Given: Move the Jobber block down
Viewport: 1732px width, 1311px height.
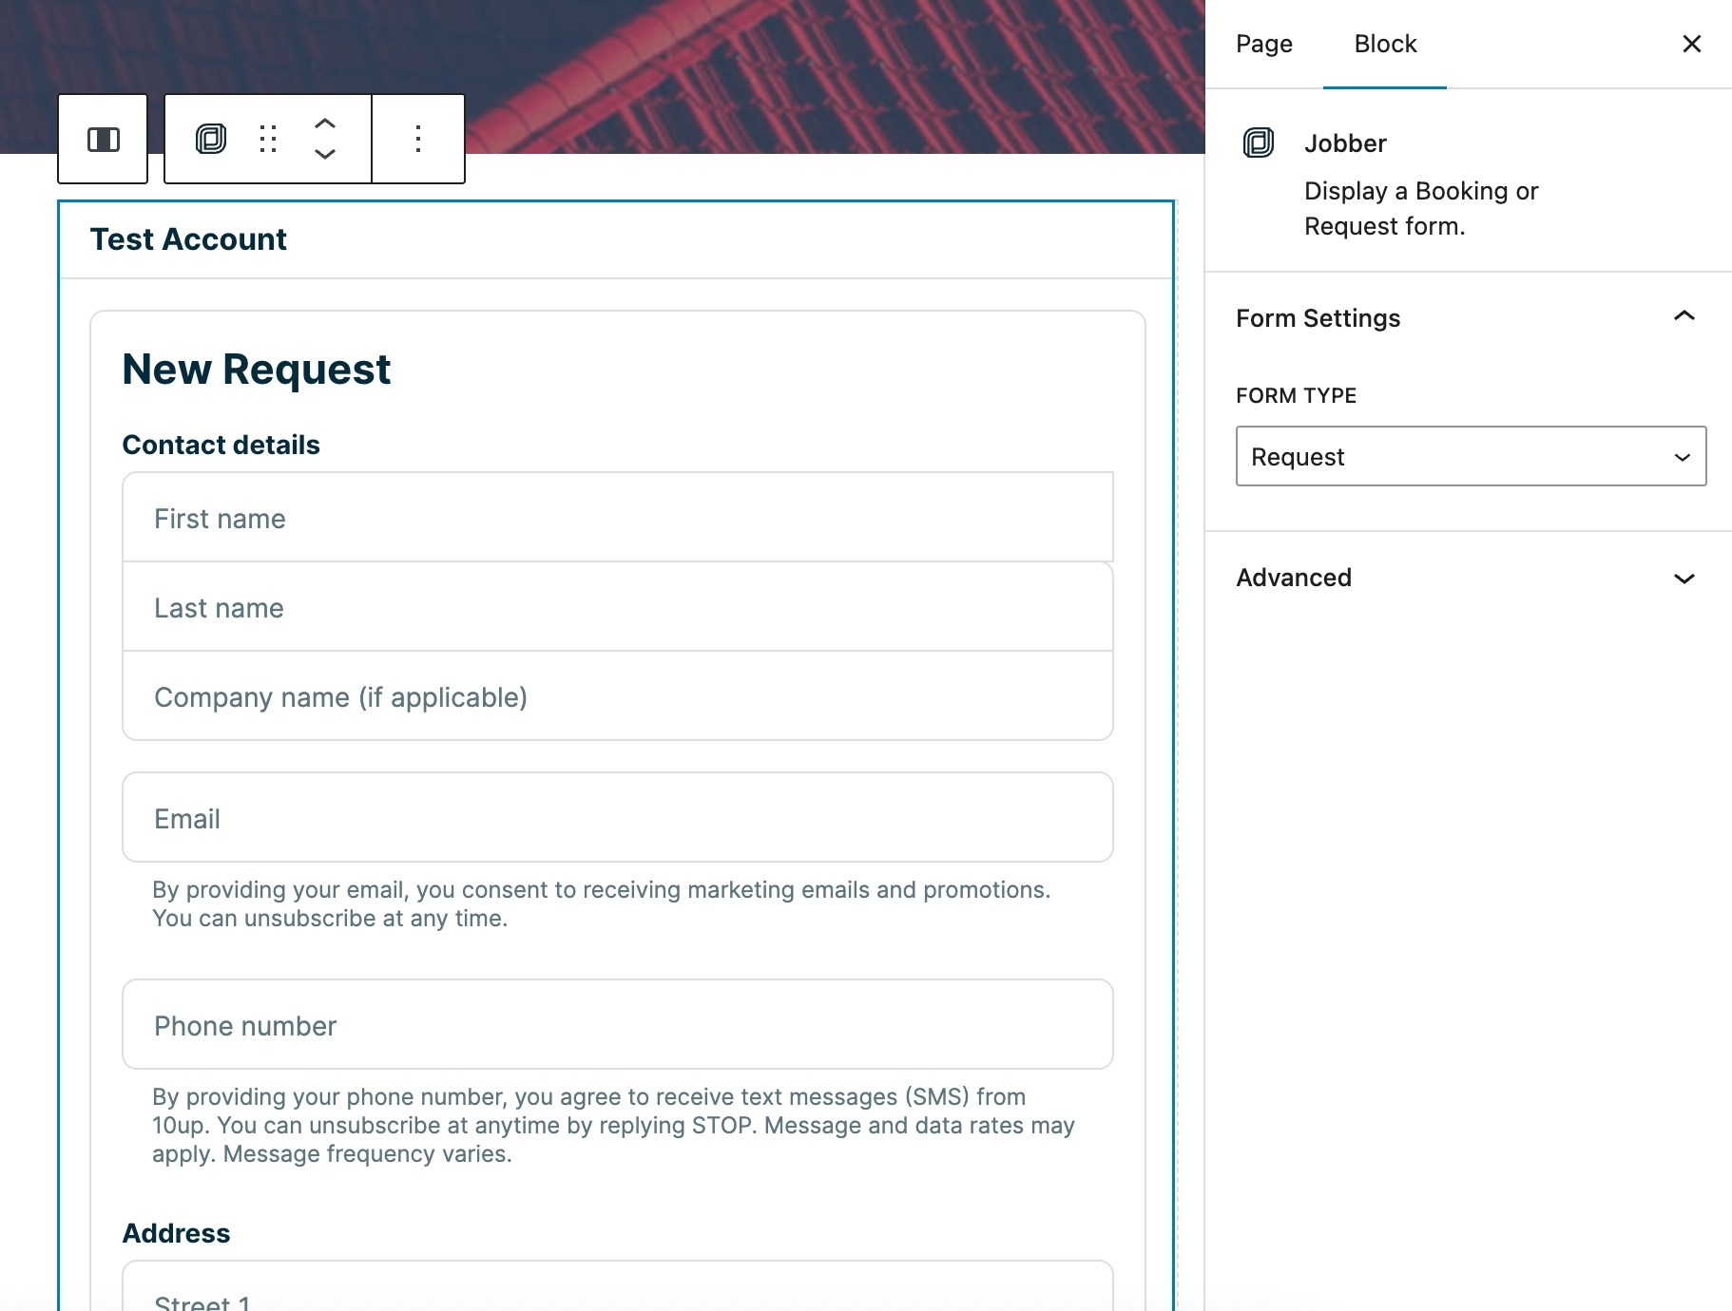Looking at the screenshot, I should pyautogui.click(x=325, y=155).
